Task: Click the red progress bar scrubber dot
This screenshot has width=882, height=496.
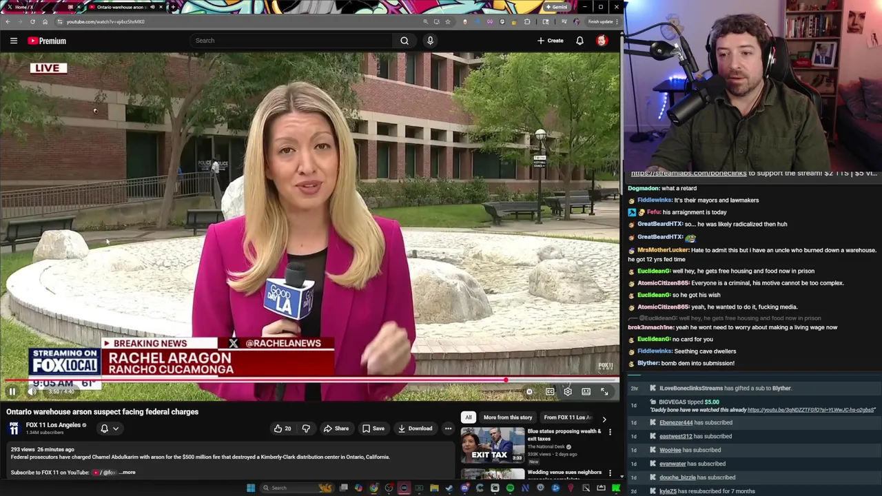Action: point(506,380)
